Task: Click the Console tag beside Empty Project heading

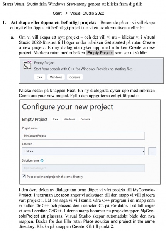Action: 85,119
